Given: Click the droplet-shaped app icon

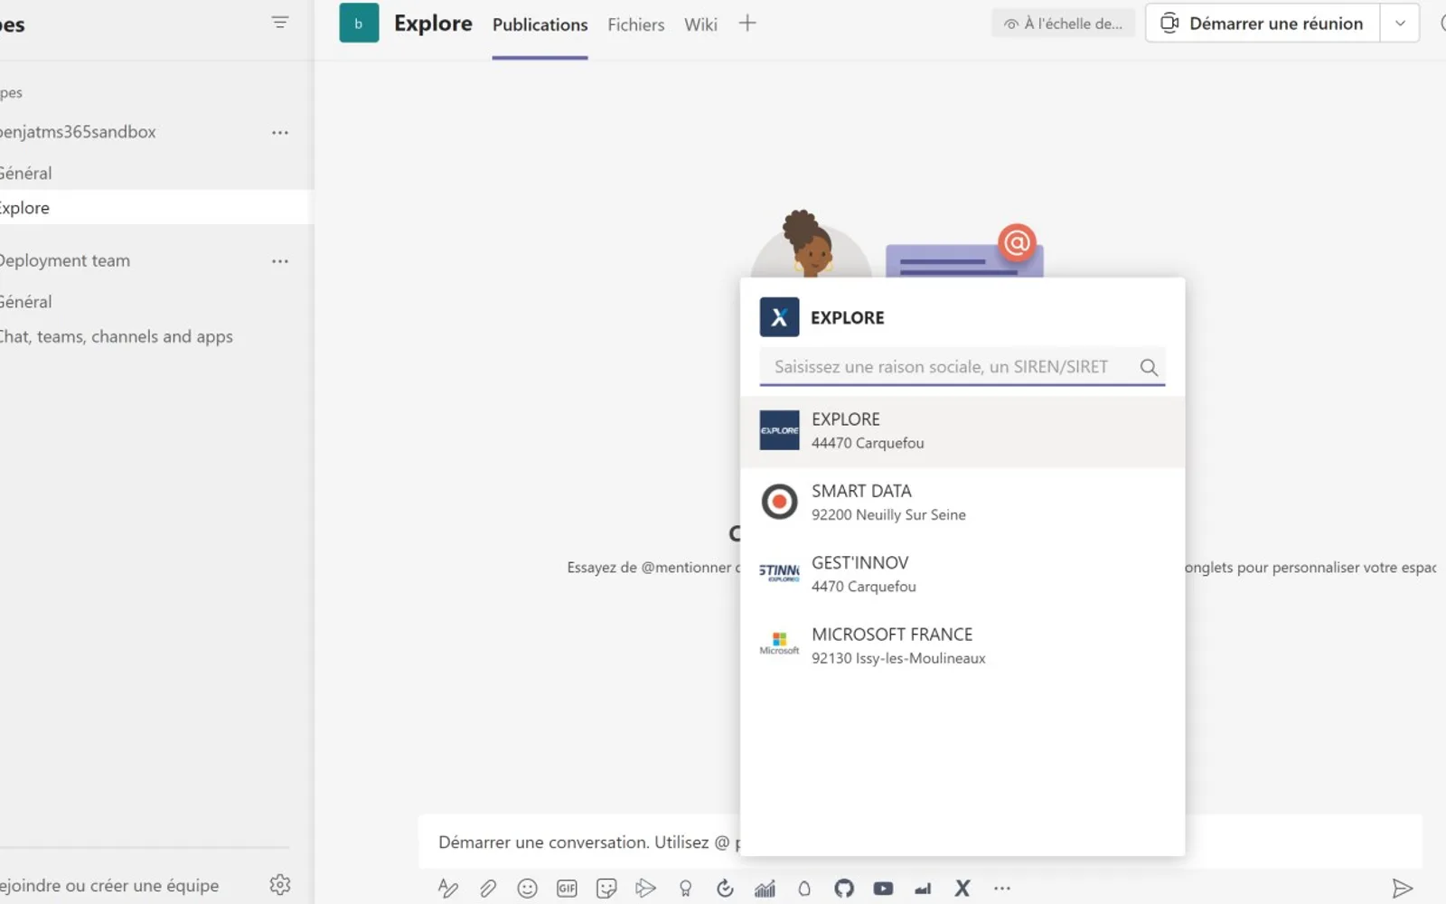Looking at the screenshot, I should coord(804,888).
